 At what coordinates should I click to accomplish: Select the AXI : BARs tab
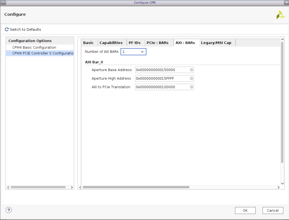coord(185,43)
